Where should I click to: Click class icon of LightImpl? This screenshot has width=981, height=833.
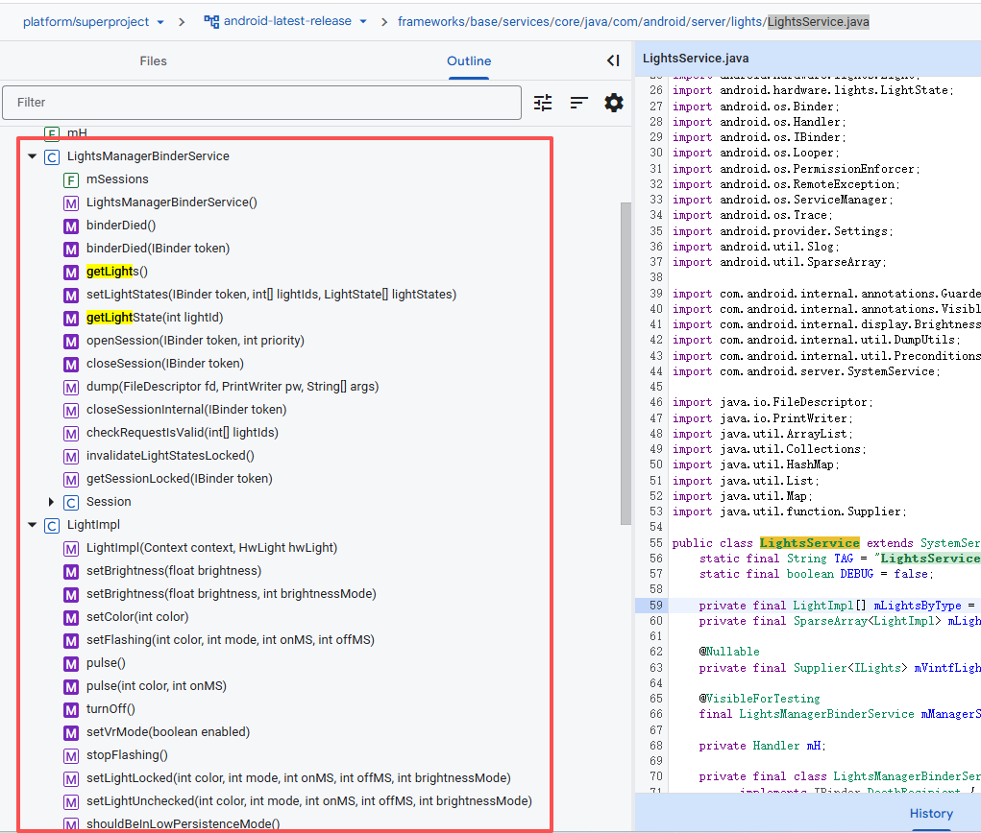[52, 526]
